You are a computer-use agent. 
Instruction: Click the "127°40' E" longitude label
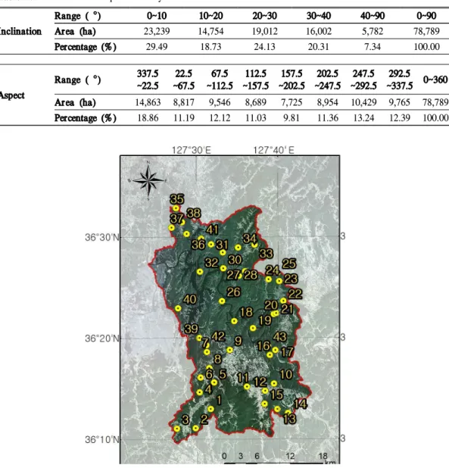[273, 150]
